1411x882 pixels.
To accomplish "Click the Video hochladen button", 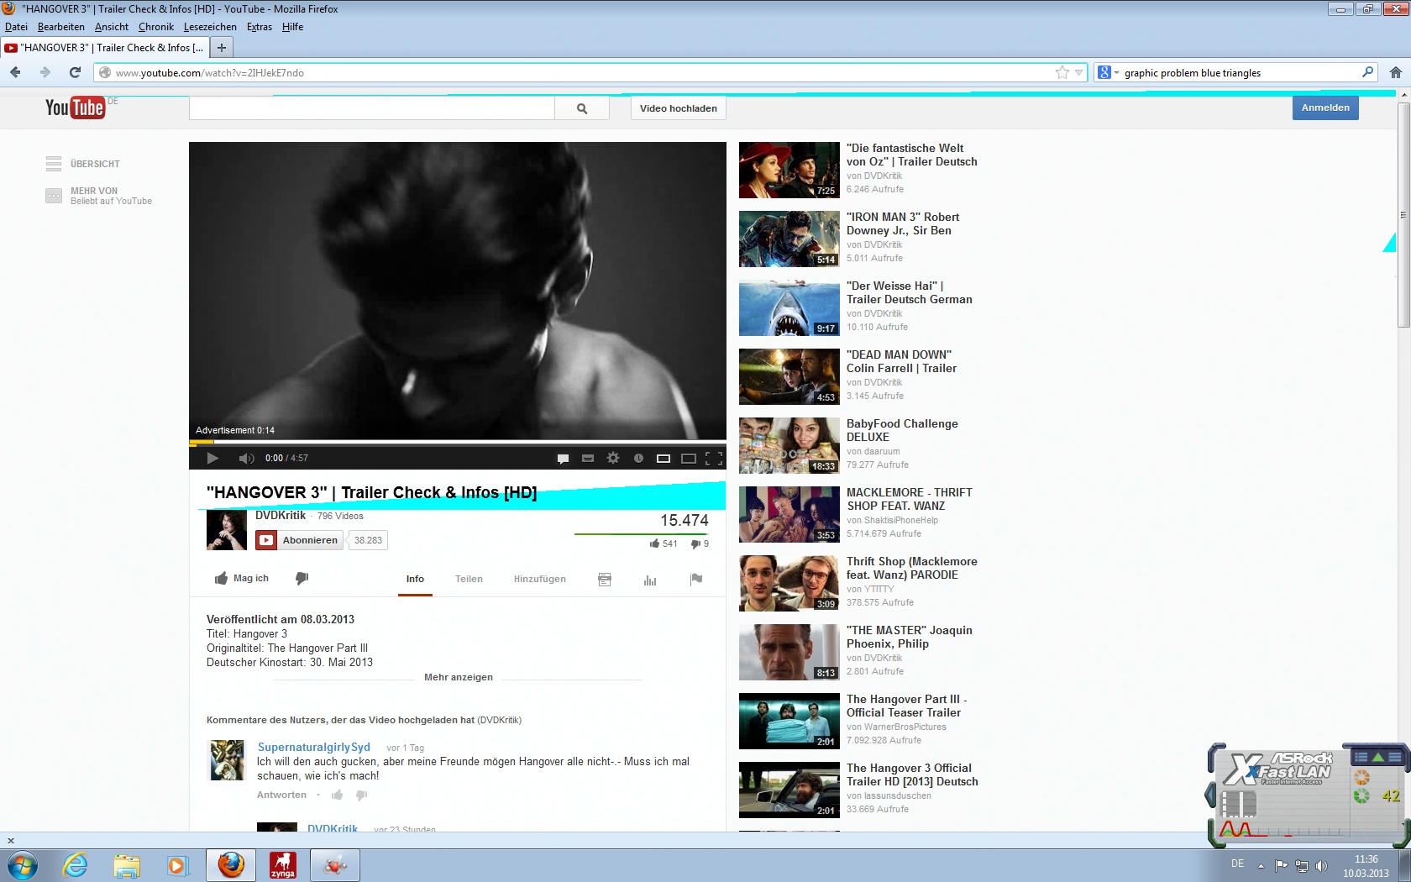I will (x=679, y=108).
